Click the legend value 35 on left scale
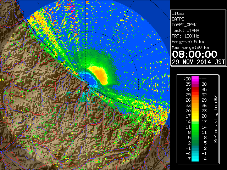 [188, 84]
